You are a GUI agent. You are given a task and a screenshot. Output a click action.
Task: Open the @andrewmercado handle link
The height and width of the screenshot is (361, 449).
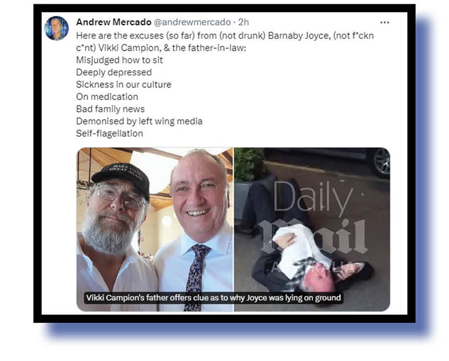pos(193,22)
